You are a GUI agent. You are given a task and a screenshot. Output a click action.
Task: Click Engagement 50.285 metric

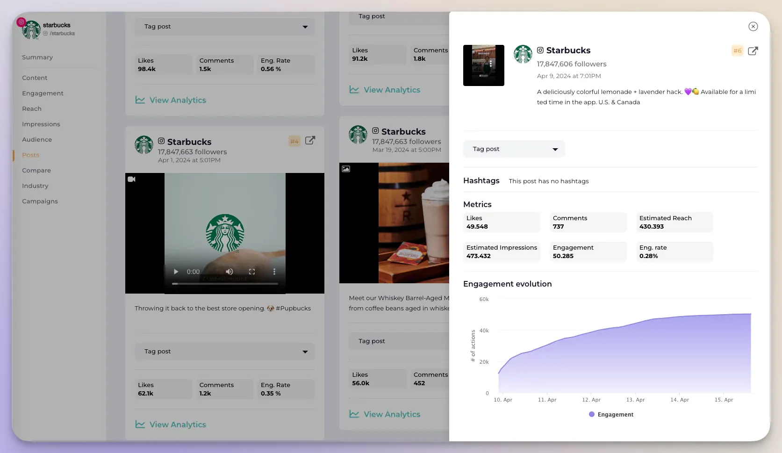(588, 252)
